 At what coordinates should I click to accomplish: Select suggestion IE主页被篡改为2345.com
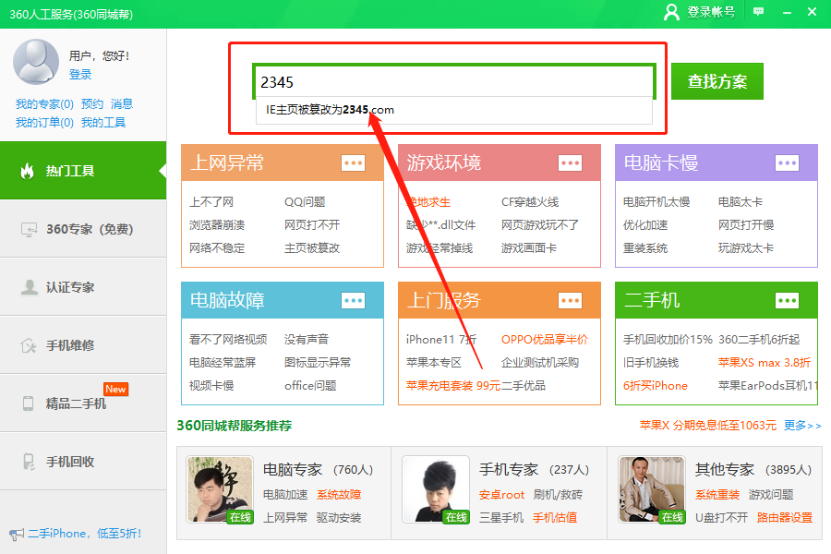pyautogui.click(x=454, y=110)
